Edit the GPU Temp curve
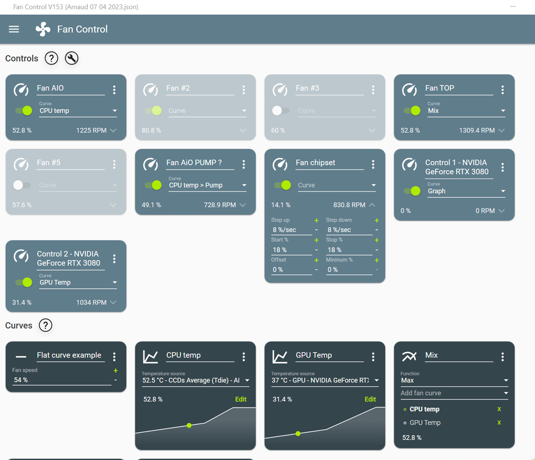 click(370, 399)
